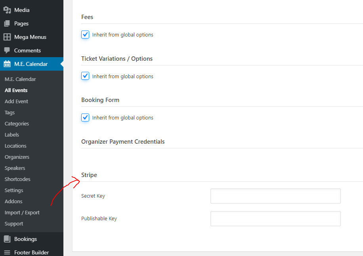The height and width of the screenshot is (256, 363).
Task: Click the Media music-and-camera icon
Action: coord(7,10)
